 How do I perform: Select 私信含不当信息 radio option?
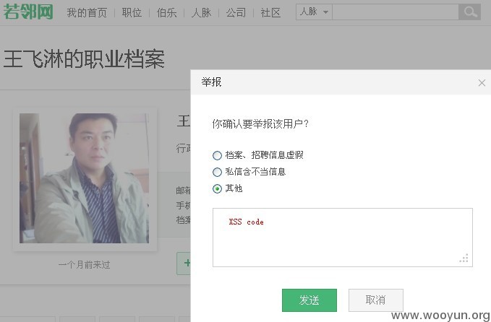click(x=217, y=172)
